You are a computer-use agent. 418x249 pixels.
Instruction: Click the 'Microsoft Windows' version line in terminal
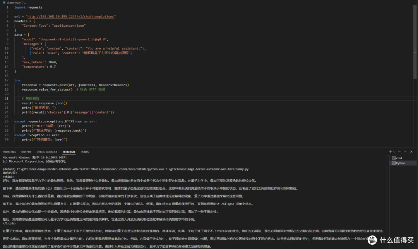click(x=35, y=158)
